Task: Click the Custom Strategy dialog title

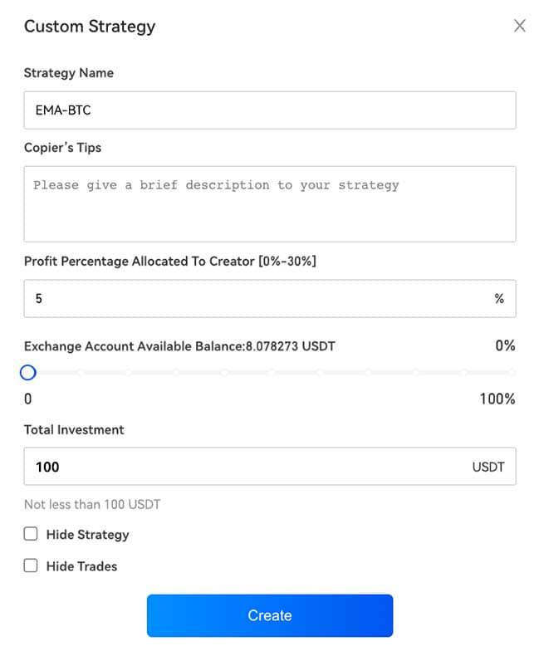Action: [x=90, y=27]
